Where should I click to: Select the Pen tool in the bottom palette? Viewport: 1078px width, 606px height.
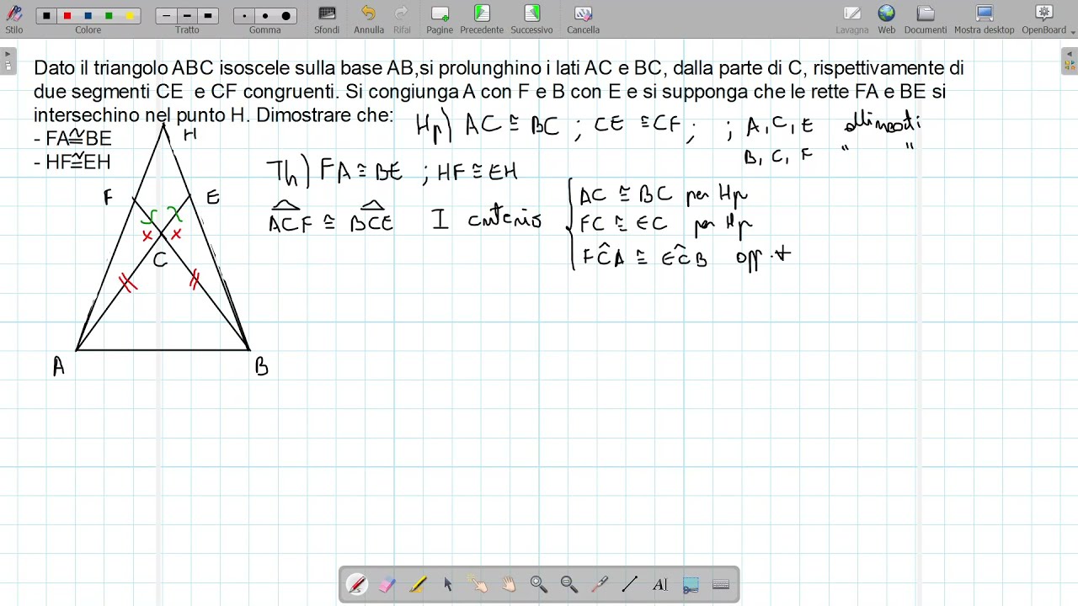coord(356,584)
